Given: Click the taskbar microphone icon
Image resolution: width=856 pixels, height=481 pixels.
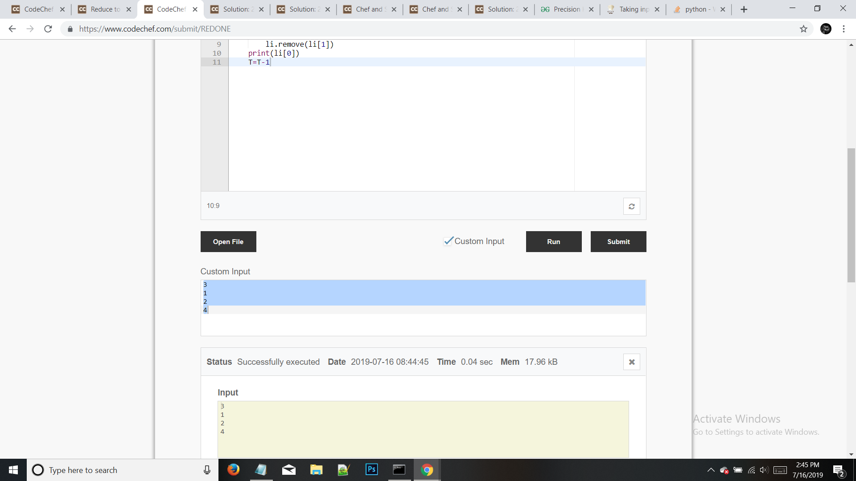Looking at the screenshot, I should (x=207, y=470).
